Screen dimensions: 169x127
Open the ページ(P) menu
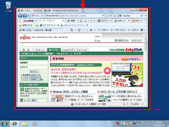click(x=103, y=30)
